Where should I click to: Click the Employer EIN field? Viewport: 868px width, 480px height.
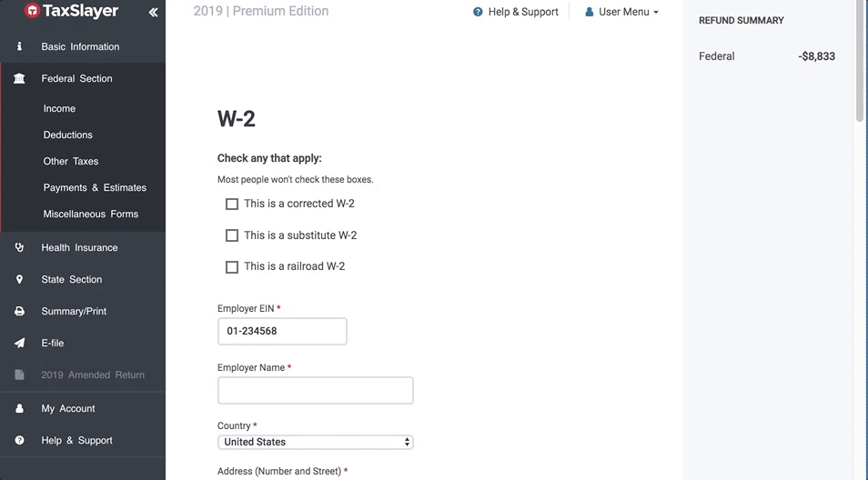282,331
